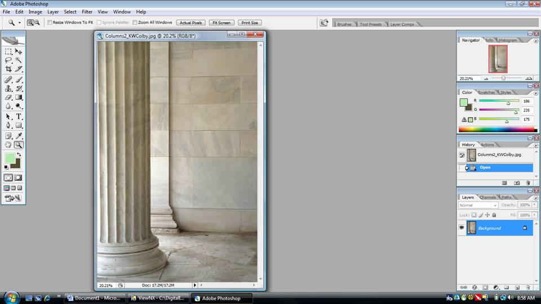Click the foreground color swatch in toolbox

10,158
